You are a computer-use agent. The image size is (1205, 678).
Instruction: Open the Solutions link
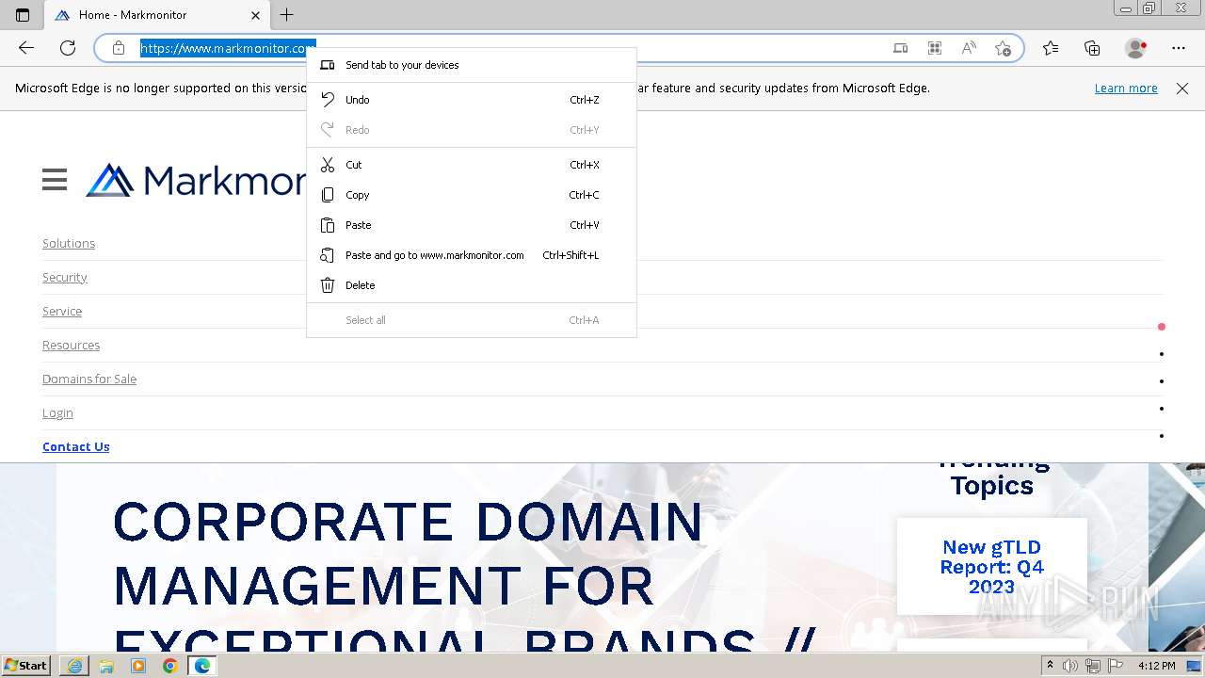(69, 243)
